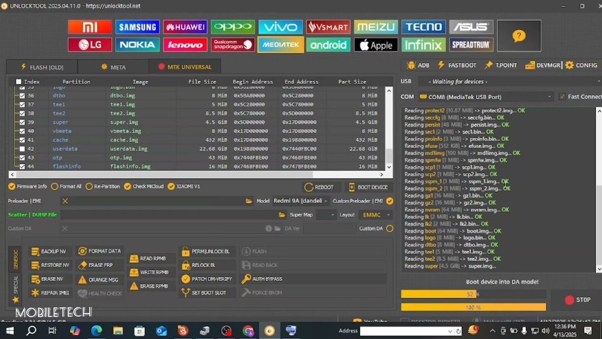Open the Layout EMMC dropdown
Image resolution: width=602 pixels, height=339 pixels.
376,215
